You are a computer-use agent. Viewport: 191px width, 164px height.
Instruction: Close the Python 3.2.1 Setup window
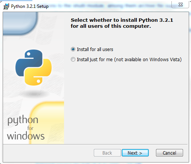pyautogui.click(x=180, y=5)
